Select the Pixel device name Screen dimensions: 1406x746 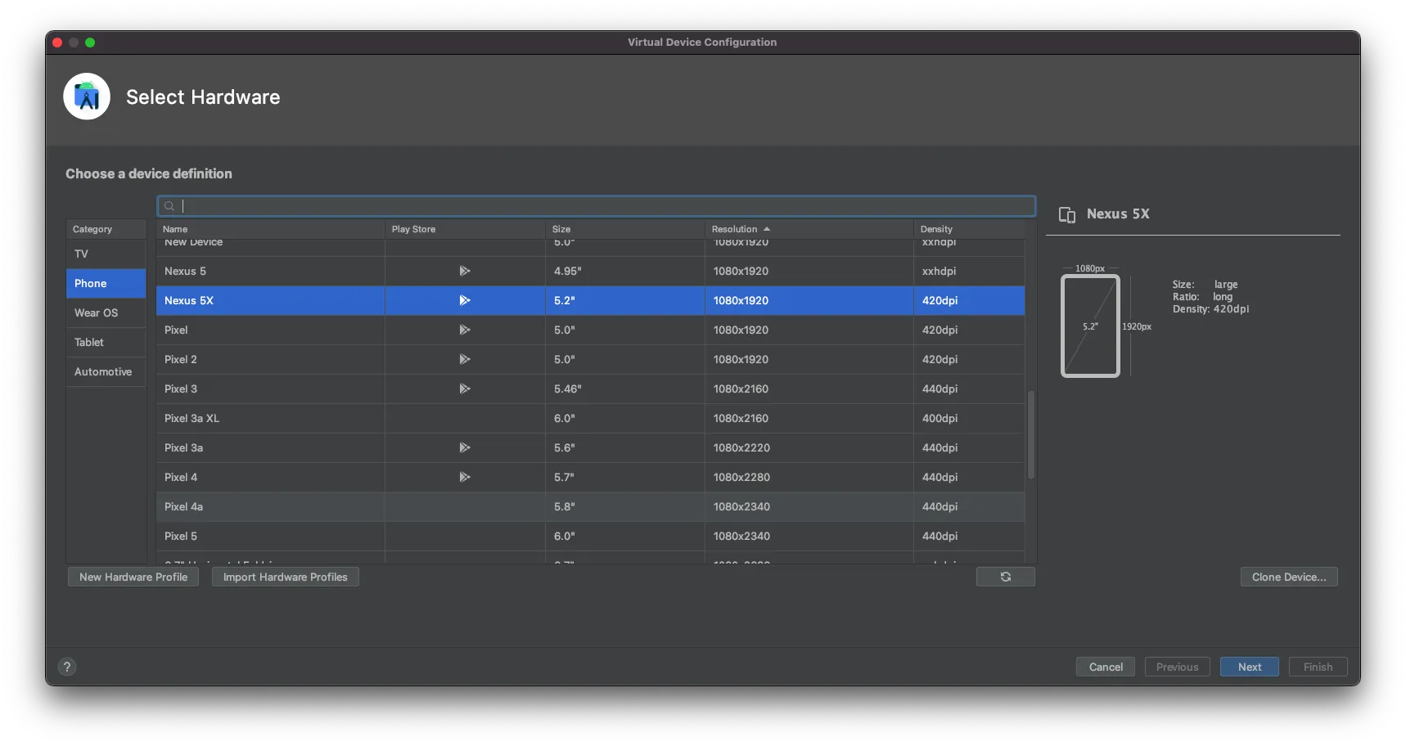pos(176,330)
